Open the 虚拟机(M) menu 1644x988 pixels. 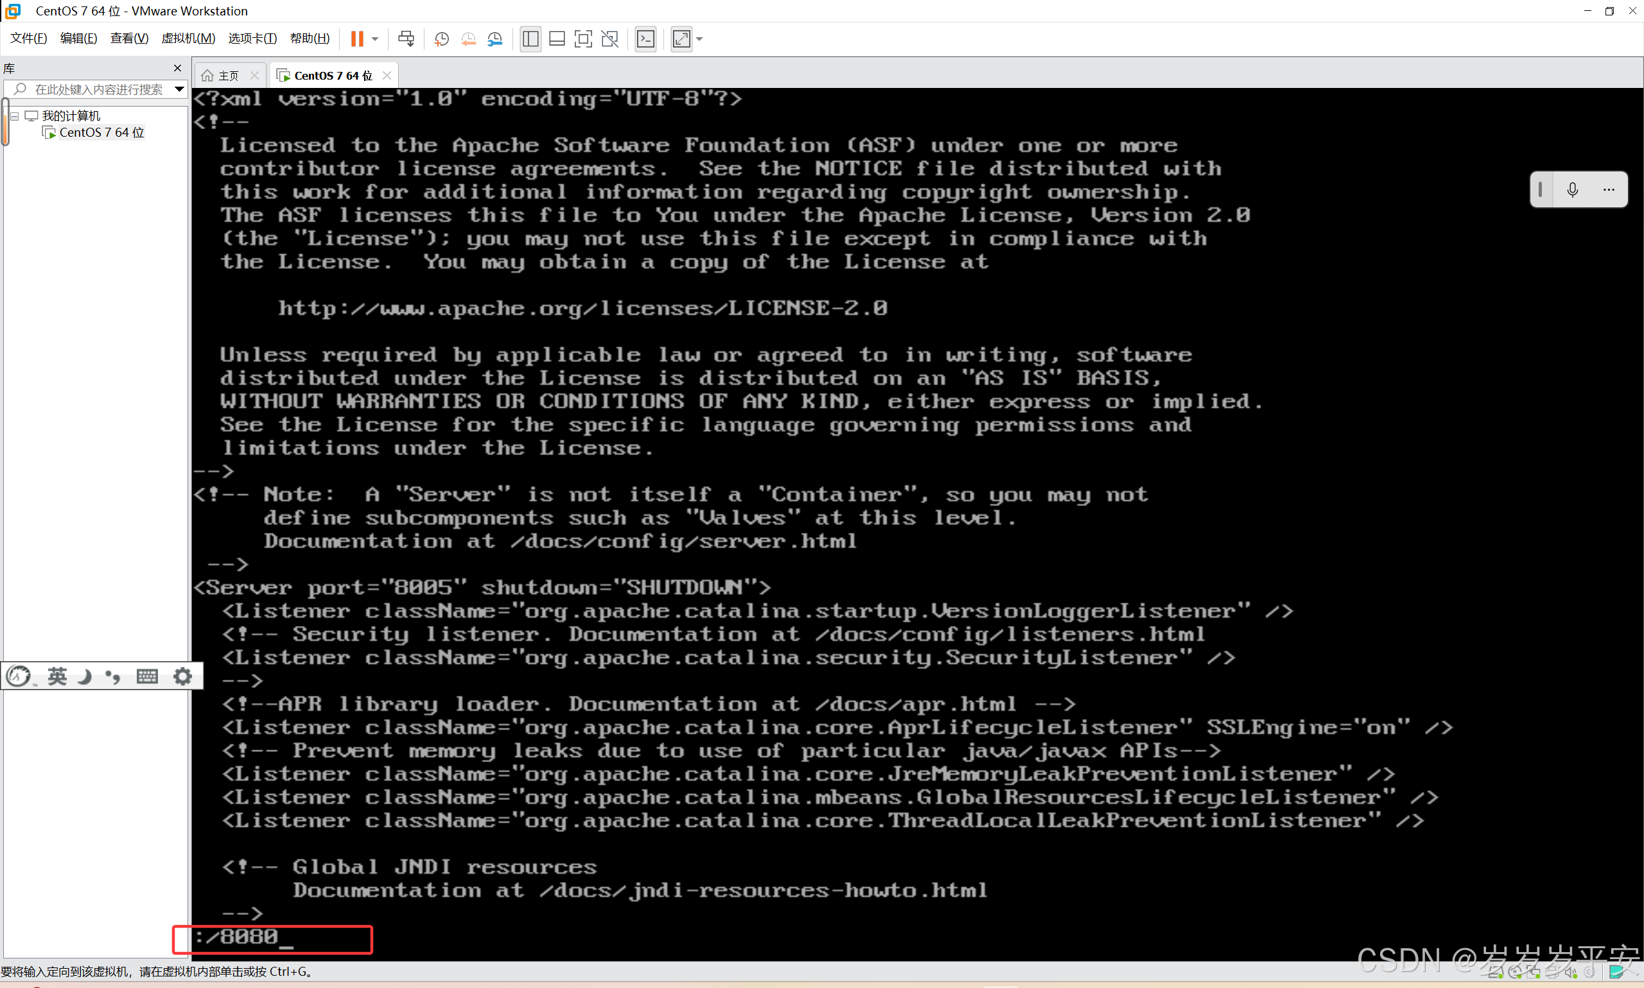pyautogui.click(x=188, y=38)
